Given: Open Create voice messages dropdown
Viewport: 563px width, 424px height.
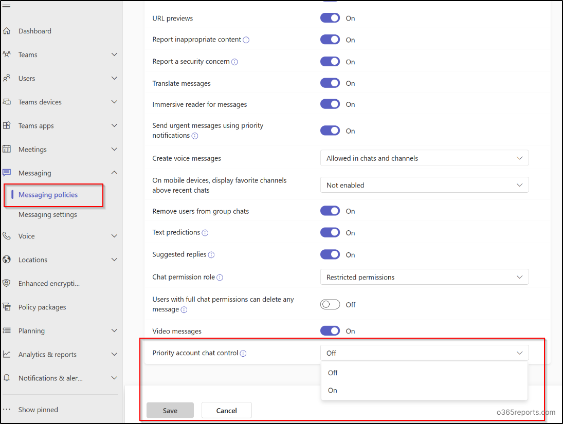Looking at the screenshot, I should click(424, 158).
